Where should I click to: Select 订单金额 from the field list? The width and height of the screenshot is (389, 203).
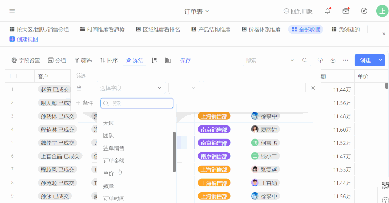114,161
